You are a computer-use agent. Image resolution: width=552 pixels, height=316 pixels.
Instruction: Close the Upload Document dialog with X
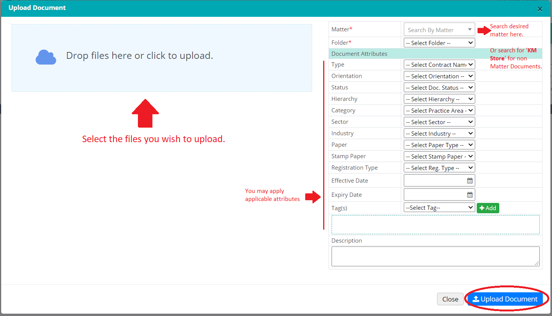[x=540, y=9]
